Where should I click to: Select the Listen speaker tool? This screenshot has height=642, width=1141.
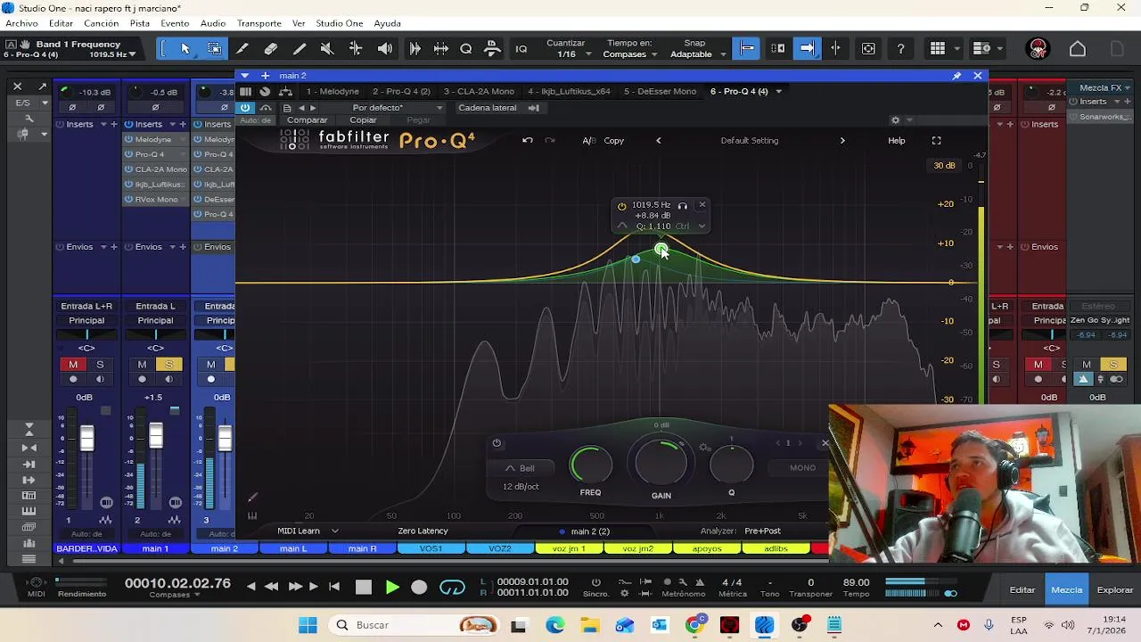pos(385,49)
